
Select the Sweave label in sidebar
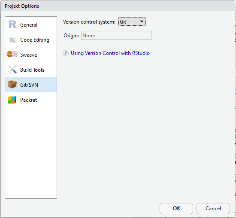coord(29,55)
